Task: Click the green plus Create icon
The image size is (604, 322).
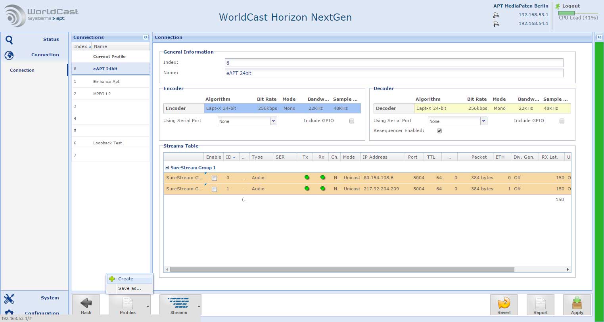Action: pos(112,279)
